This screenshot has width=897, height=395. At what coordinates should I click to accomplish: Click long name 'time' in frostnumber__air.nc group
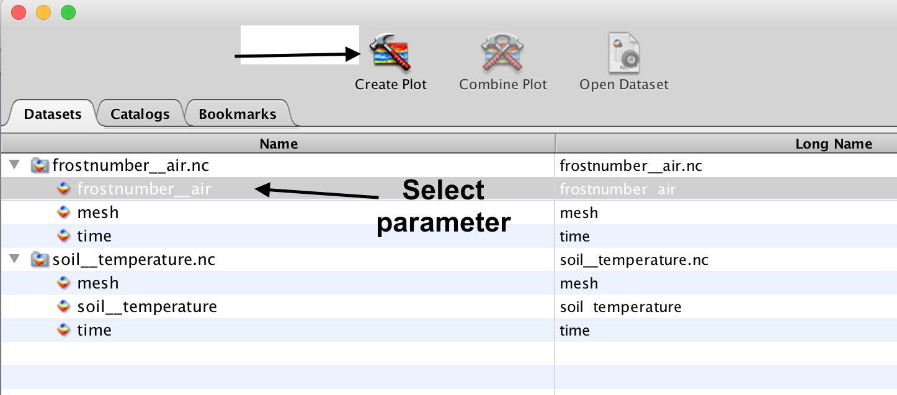[x=574, y=236]
